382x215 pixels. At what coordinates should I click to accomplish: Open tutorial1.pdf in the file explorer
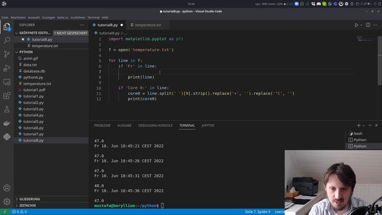point(34,90)
